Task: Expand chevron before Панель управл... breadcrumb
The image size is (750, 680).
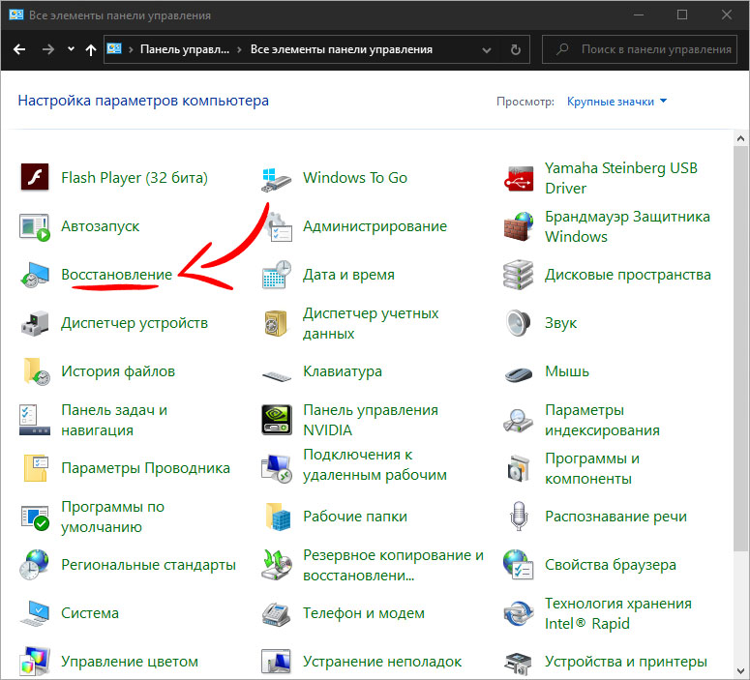Action: [x=131, y=49]
